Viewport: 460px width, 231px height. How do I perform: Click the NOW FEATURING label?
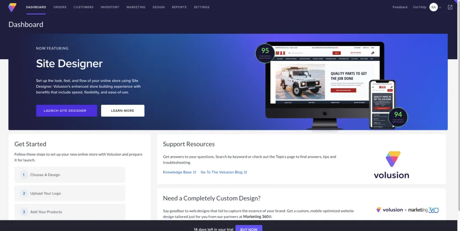(x=52, y=48)
